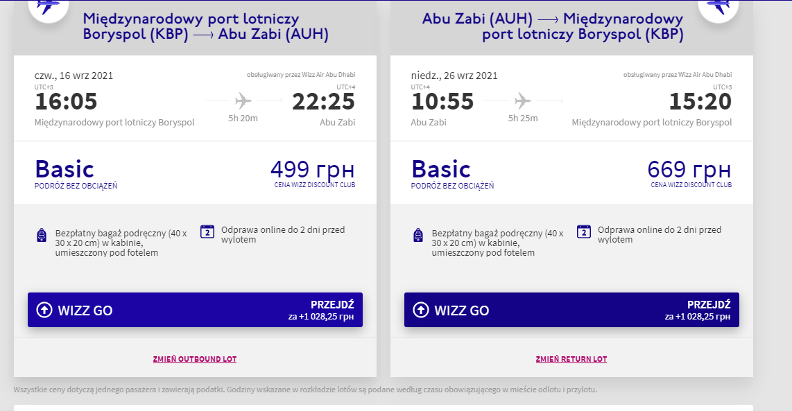Select the return Basic fare 669 грн

pyautogui.click(x=571, y=173)
